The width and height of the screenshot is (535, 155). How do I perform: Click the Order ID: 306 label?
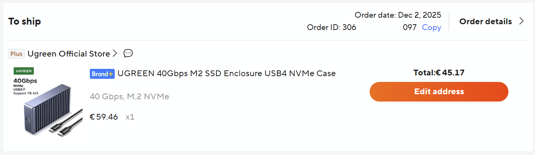click(331, 27)
